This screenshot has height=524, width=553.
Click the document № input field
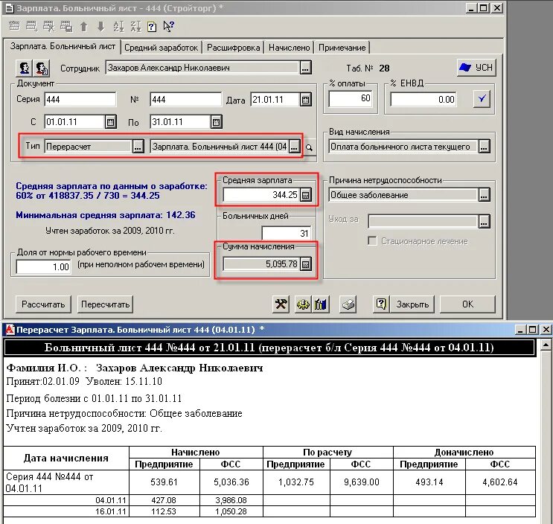tap(186, 100)
